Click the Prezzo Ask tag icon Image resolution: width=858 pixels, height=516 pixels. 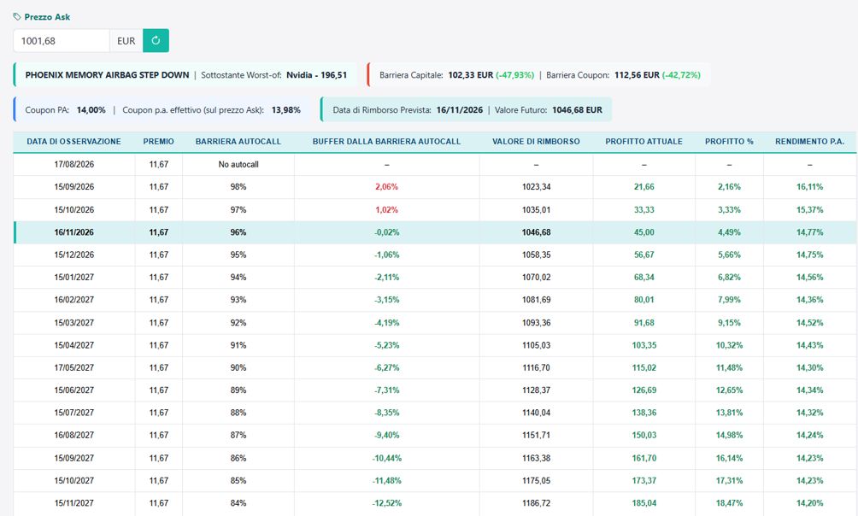17,17
